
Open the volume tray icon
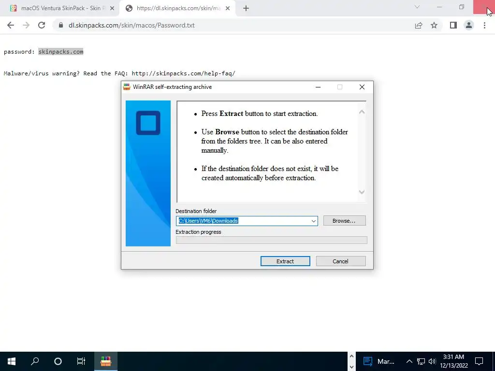pos(432,361)
